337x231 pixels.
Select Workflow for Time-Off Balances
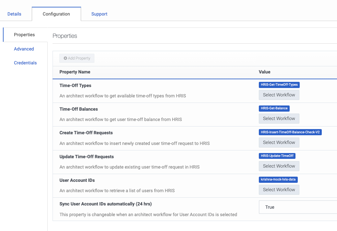pyautogui.click(x=279, y=118)
